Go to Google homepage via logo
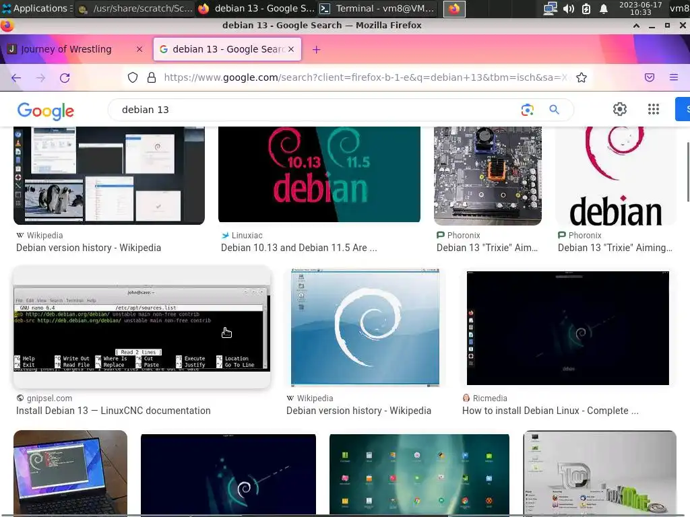 coord(46,111)
